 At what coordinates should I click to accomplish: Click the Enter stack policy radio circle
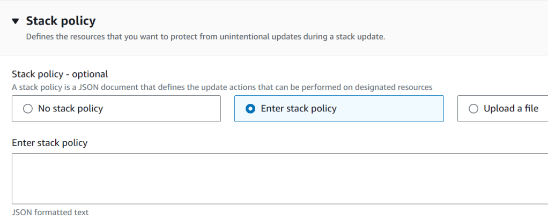pyautogui.click(x=250, y=109)
